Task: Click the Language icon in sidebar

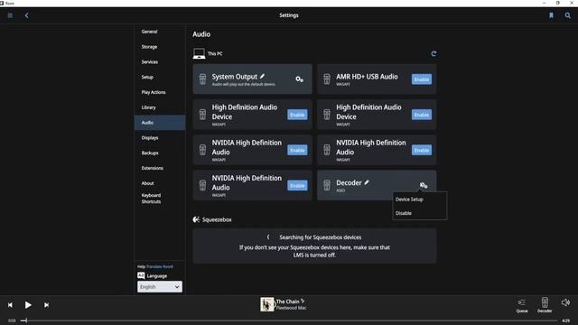Action: coord(141,275)
